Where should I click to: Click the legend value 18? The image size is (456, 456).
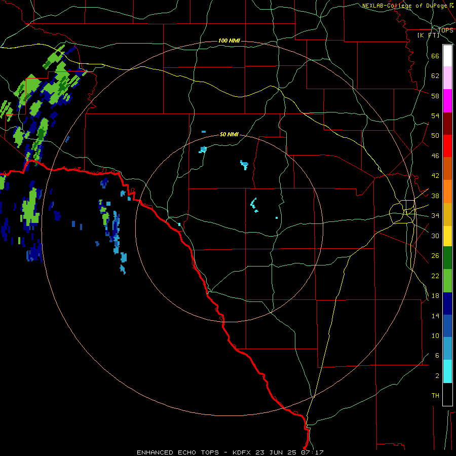(x=435, y=296)
